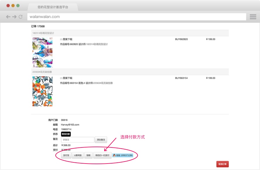Click the browser forward arrow
Viewport: 260px width, 170px height.
14,17
